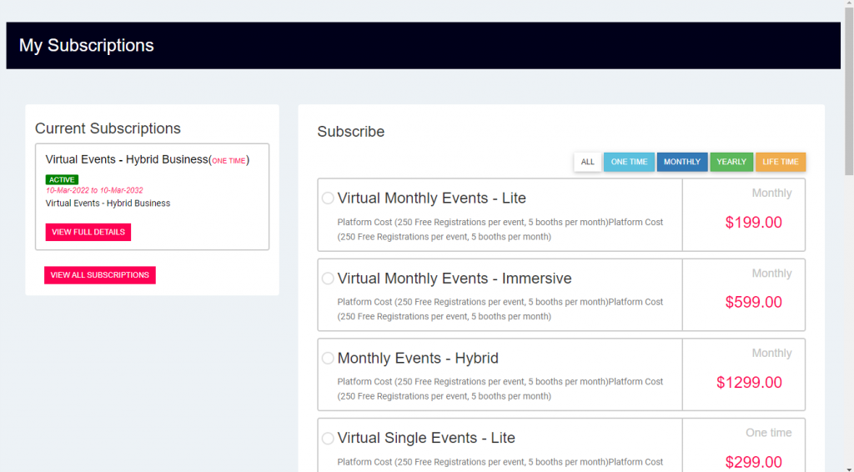Click the $199.00 price

(x=753, y=222)
